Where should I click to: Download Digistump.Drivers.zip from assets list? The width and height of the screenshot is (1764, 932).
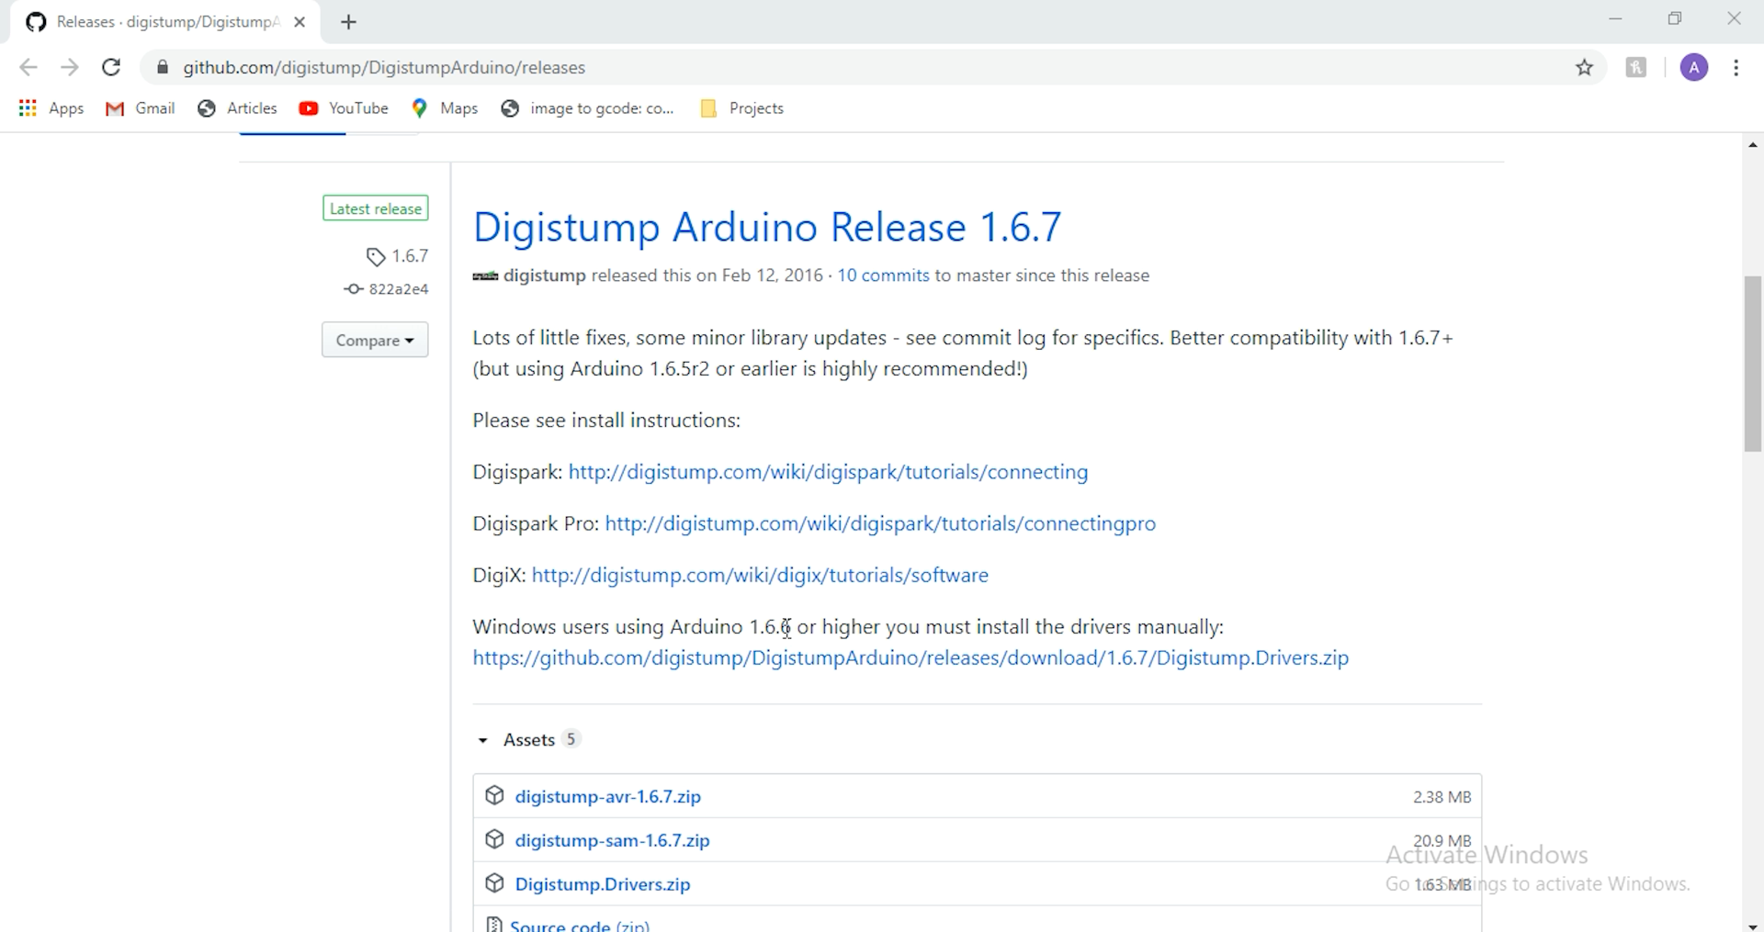click(603, 884)
